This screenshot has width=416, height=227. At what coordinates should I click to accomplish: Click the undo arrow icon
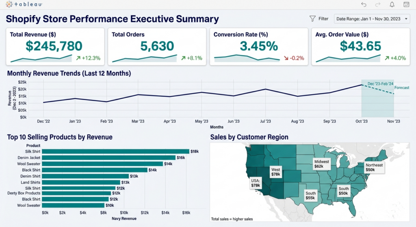pos(364,4)
